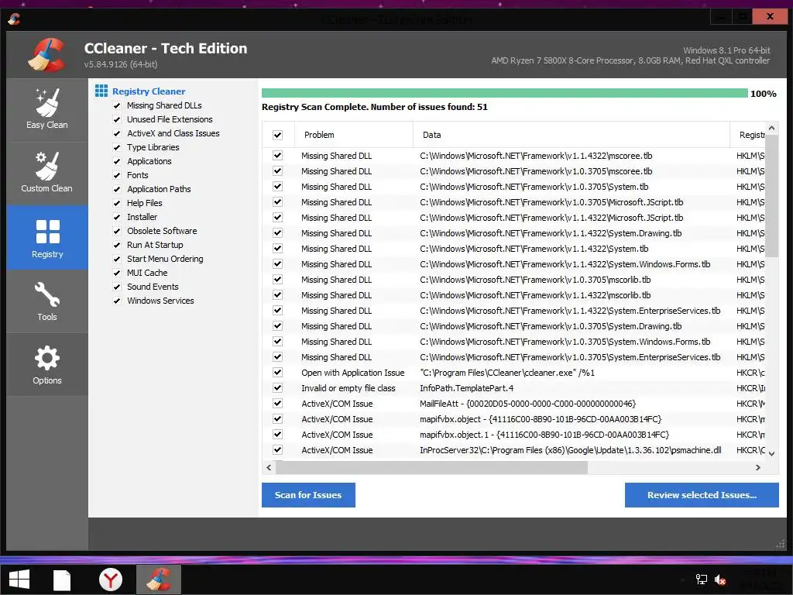Open the Custom Clean section

(x=47, y=173)
